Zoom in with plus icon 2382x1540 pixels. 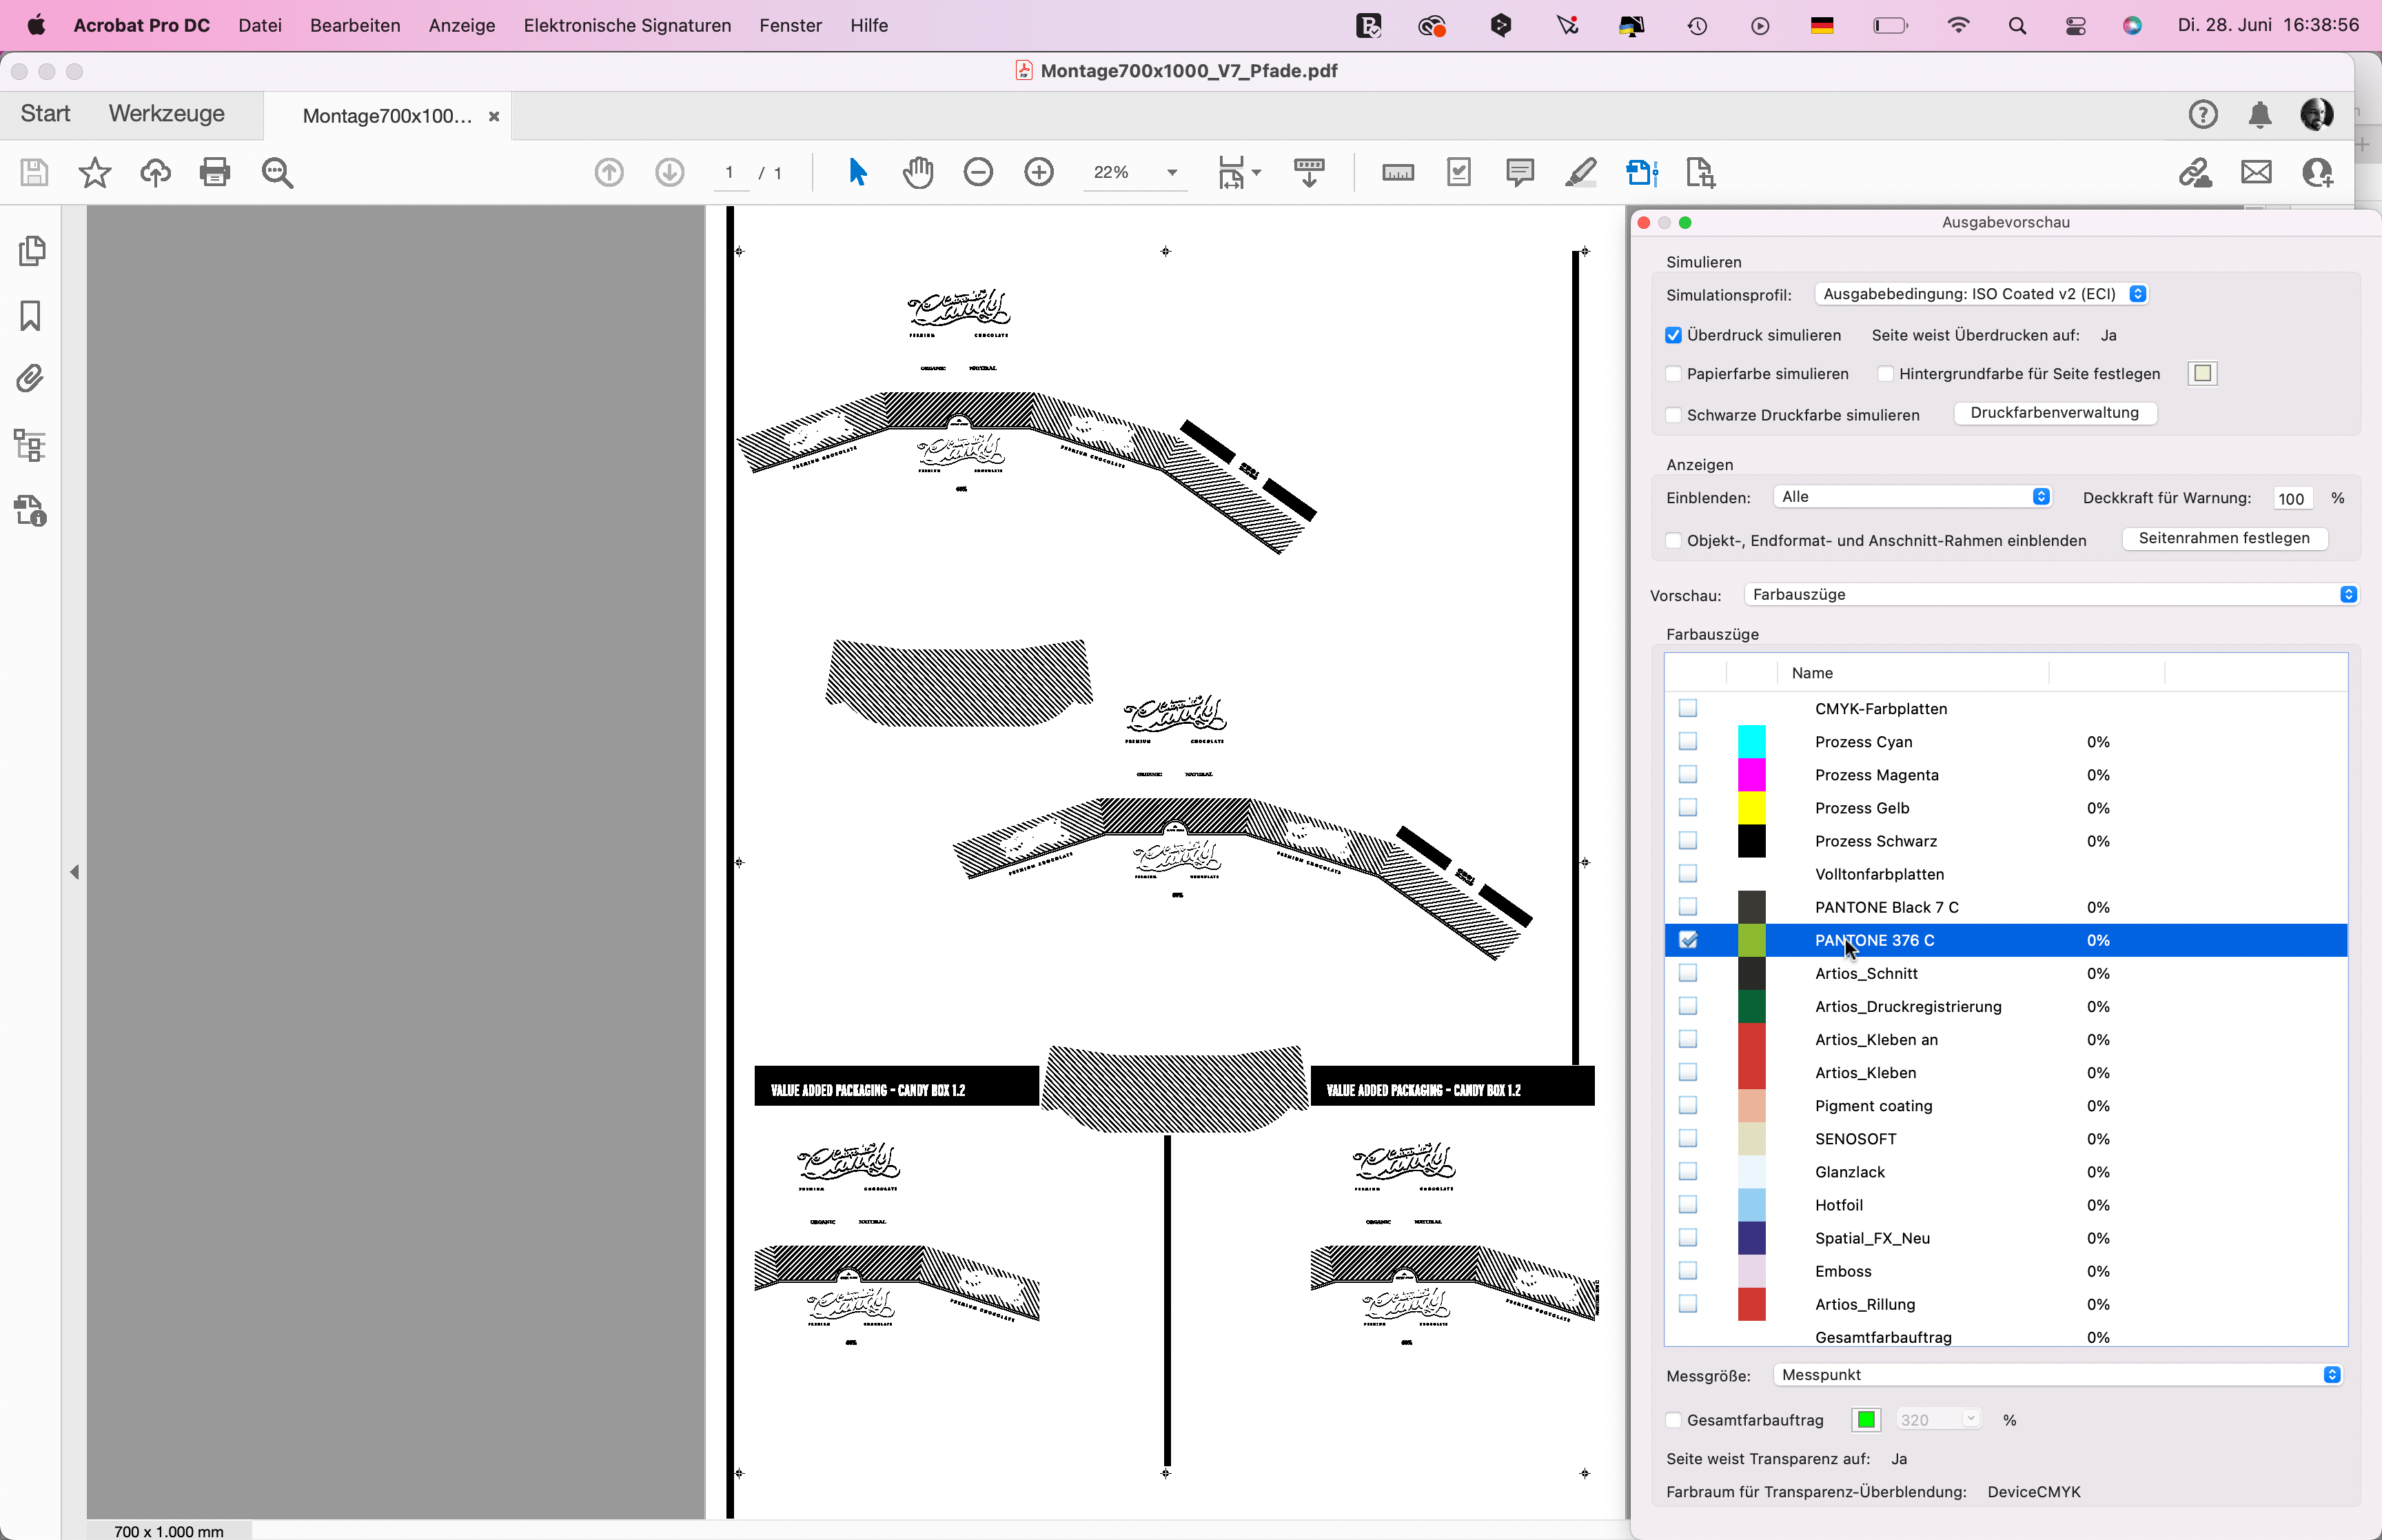pyautogui.click(x=1039, y=172)
